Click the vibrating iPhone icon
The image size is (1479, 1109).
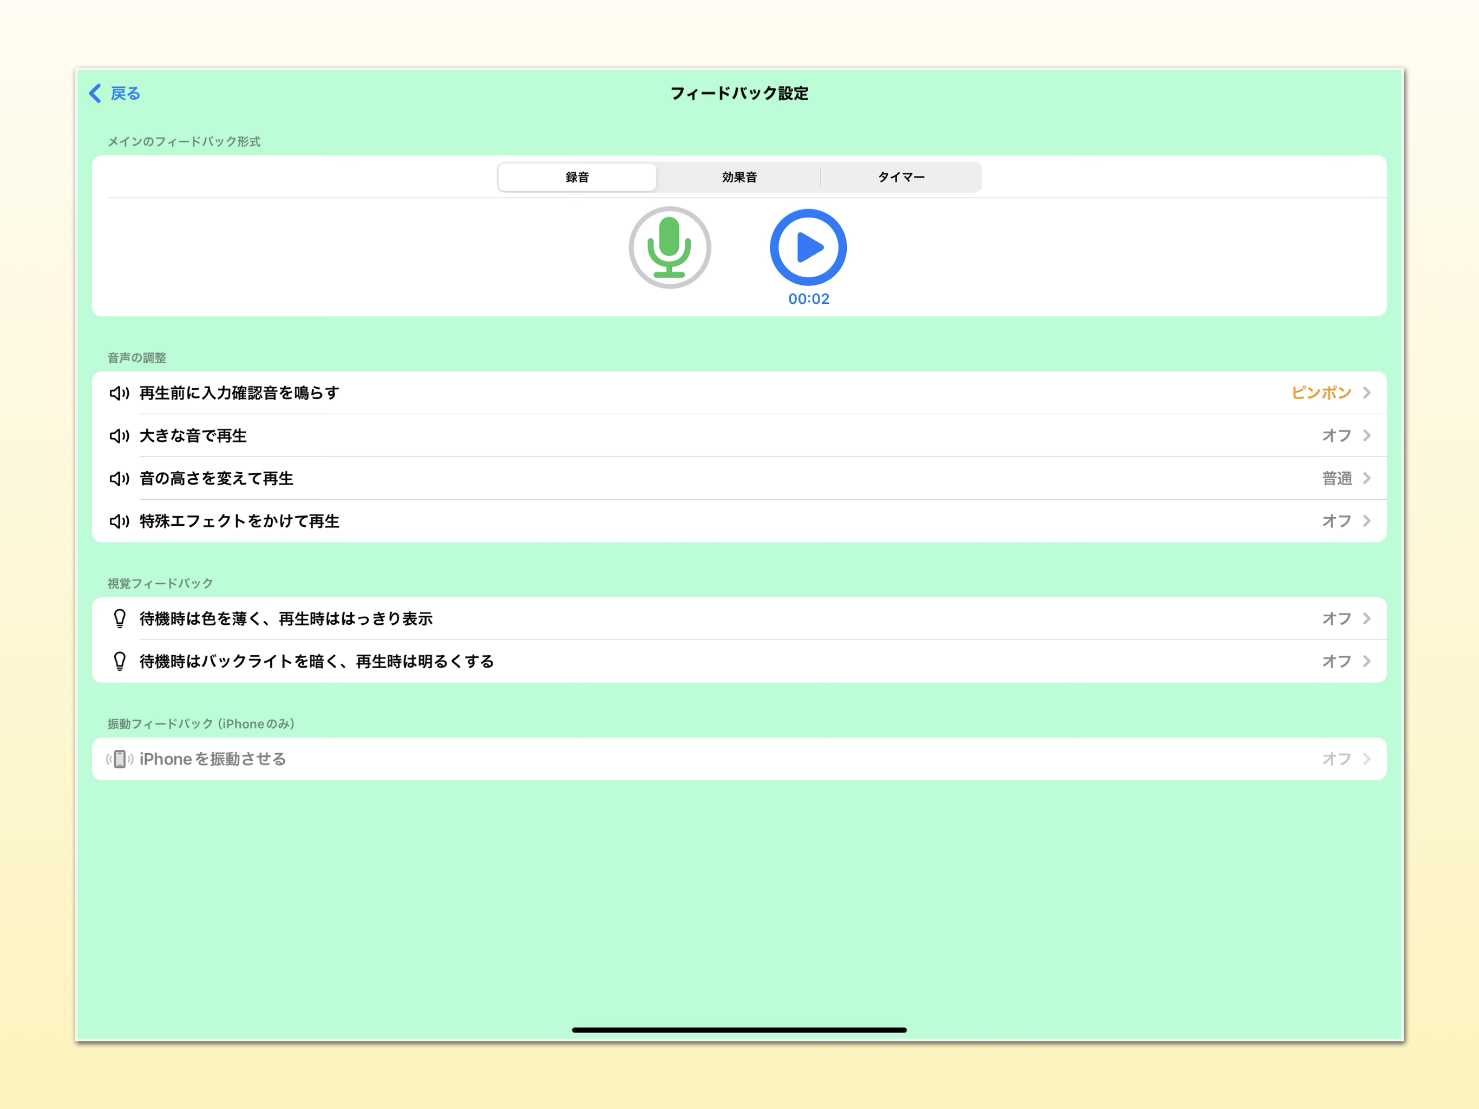[x=120, y=759]
